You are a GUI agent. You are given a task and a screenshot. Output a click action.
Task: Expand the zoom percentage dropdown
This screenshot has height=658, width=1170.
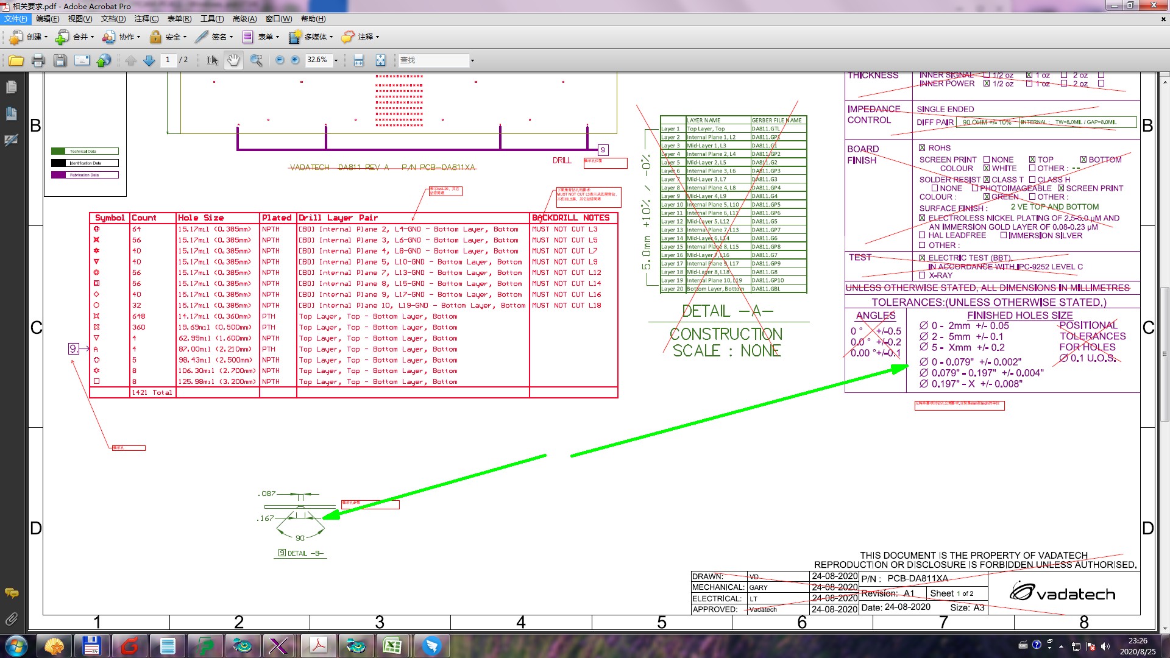coord(336,60)
